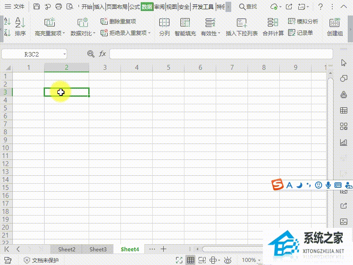Click the table sidebar icon
The image size is (353, 265).
344,110
